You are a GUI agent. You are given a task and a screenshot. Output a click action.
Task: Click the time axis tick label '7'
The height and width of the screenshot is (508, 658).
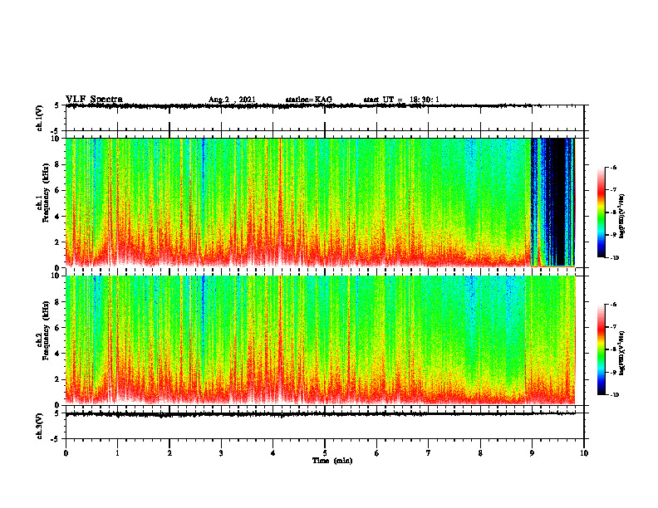[x=429, y=453]
